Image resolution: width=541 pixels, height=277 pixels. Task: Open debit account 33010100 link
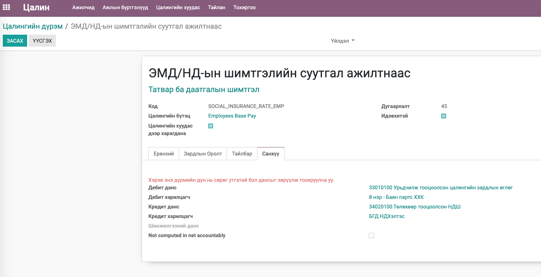click(441, 188)
